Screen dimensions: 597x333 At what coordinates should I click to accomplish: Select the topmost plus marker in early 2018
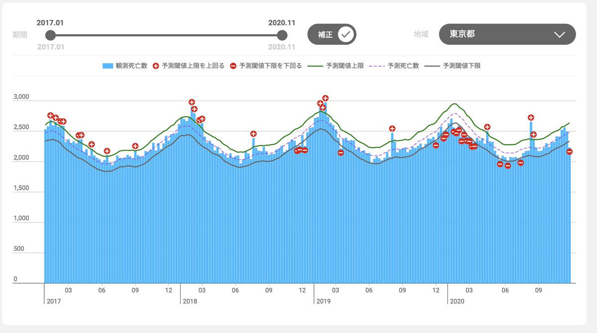point(192,102)
